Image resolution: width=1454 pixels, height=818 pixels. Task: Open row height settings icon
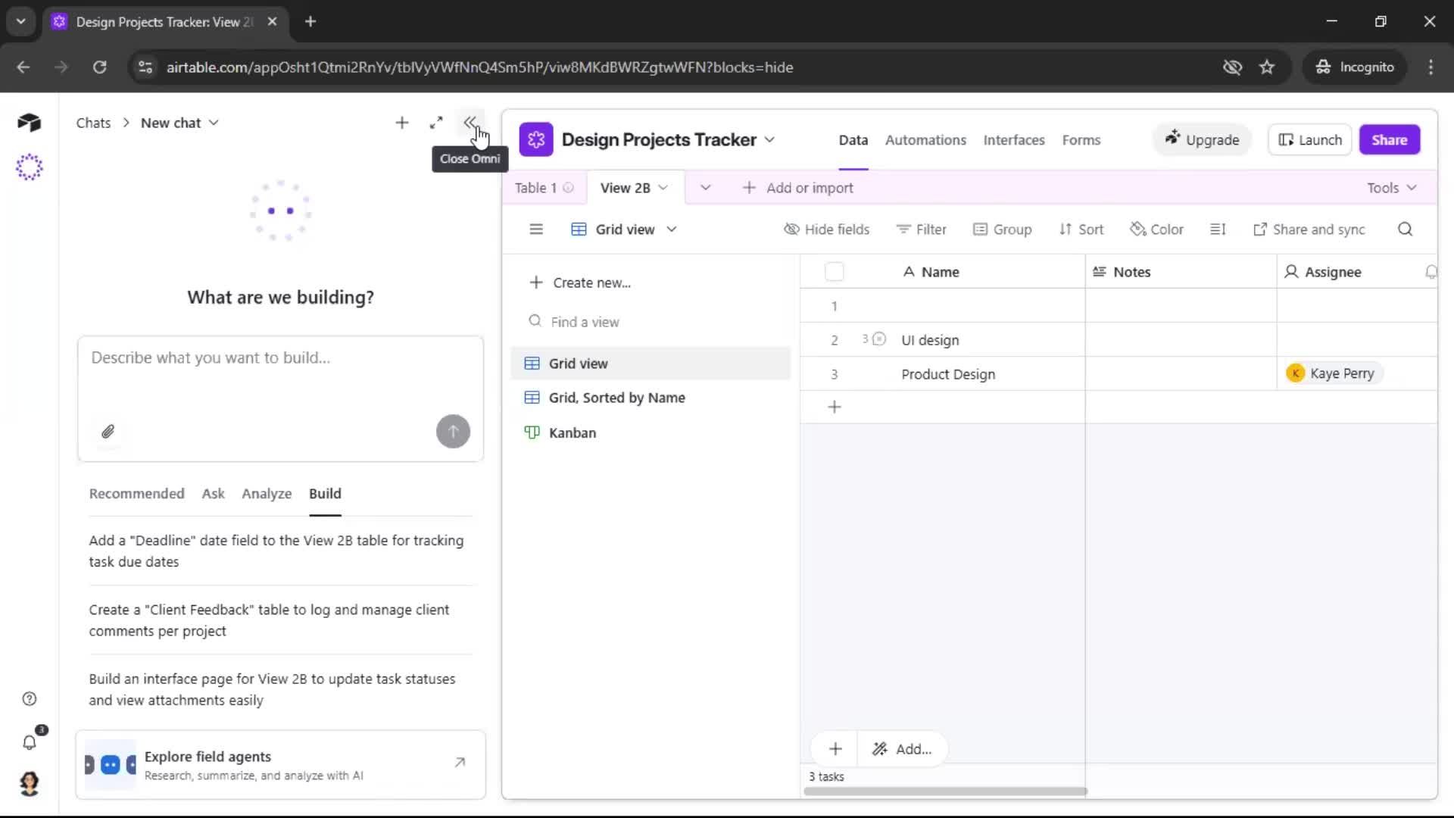[1218, 229]
